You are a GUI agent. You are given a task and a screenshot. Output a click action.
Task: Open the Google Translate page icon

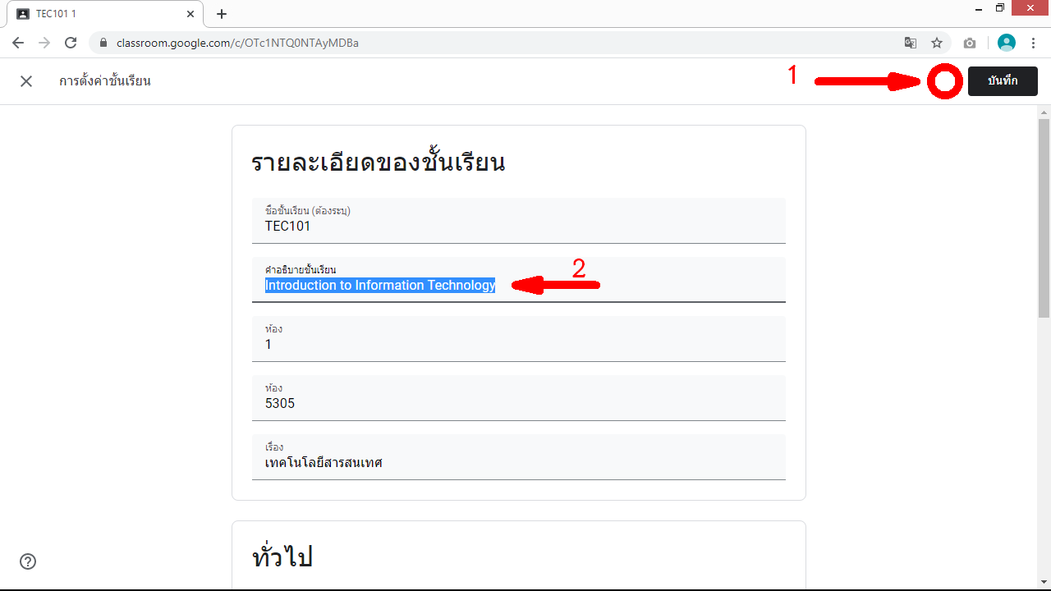[911, 43]
